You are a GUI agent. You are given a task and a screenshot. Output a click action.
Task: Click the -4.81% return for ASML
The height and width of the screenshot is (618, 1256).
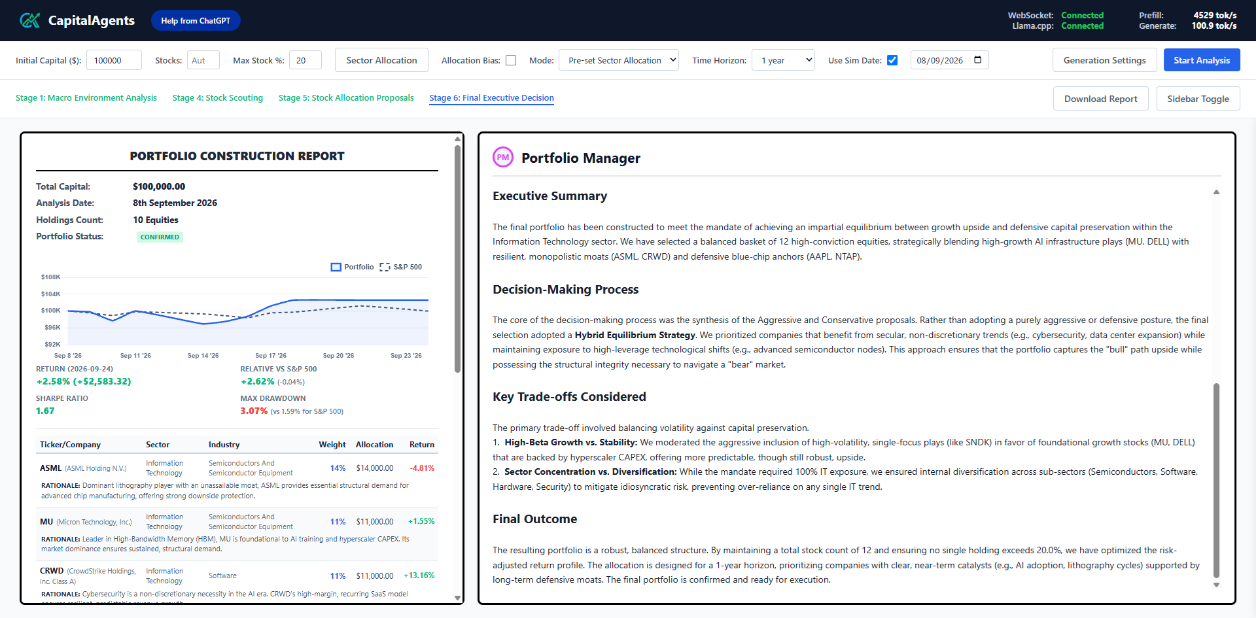click(x=422, y=468)
